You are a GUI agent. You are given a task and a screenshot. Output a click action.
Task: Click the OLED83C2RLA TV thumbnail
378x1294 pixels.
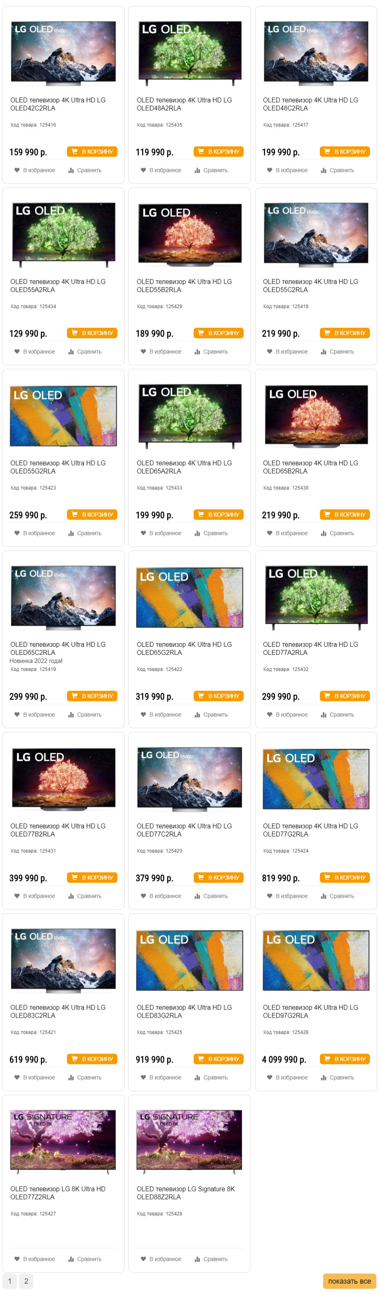pos(63,960)
